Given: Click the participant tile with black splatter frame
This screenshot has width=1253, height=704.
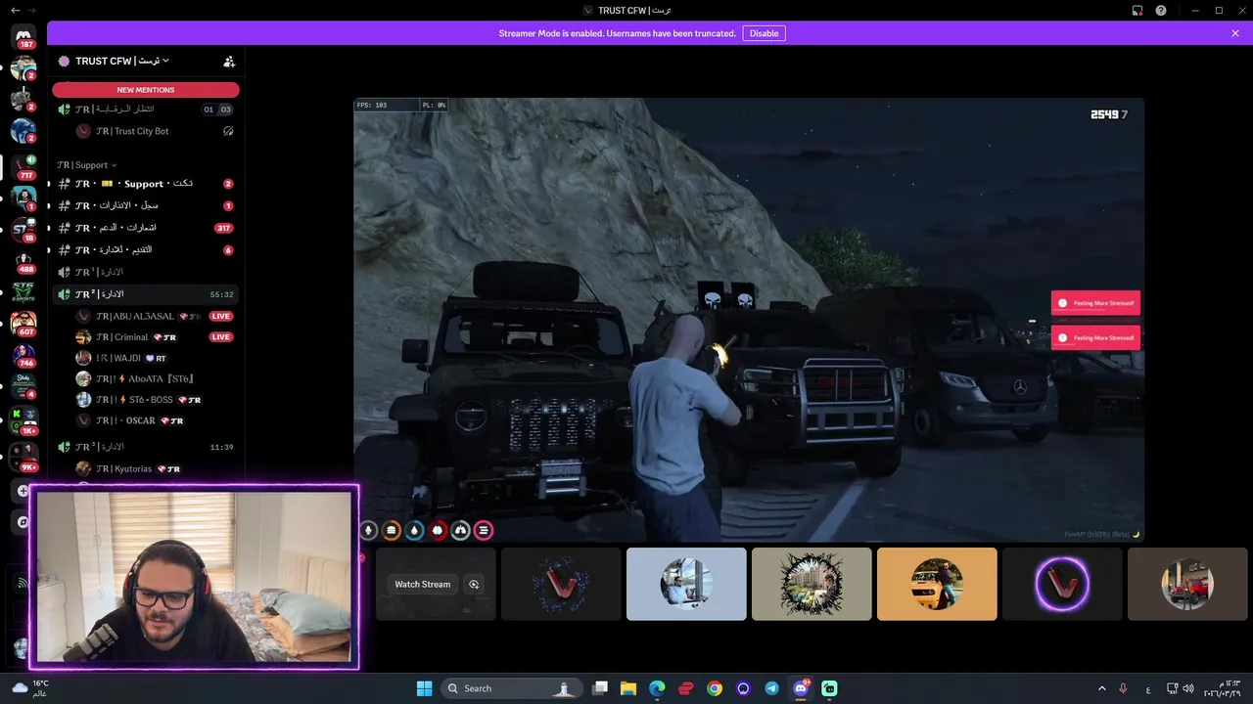Looking at the screenshot, I should click(812, 584).
